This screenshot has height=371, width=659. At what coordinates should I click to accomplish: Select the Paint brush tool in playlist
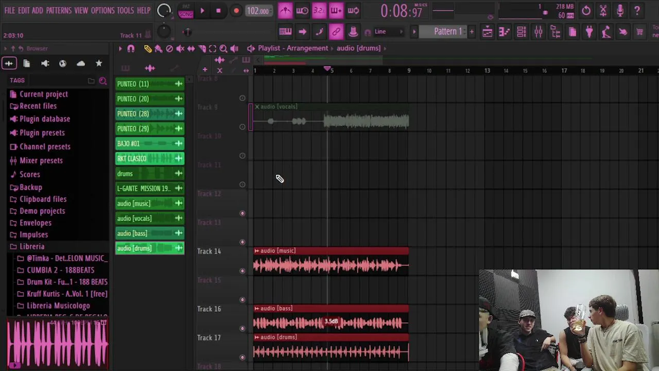click(x=159, y=48)
